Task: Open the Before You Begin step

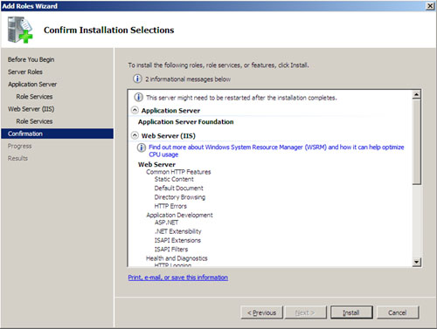Action: click(x=31, y=59)
